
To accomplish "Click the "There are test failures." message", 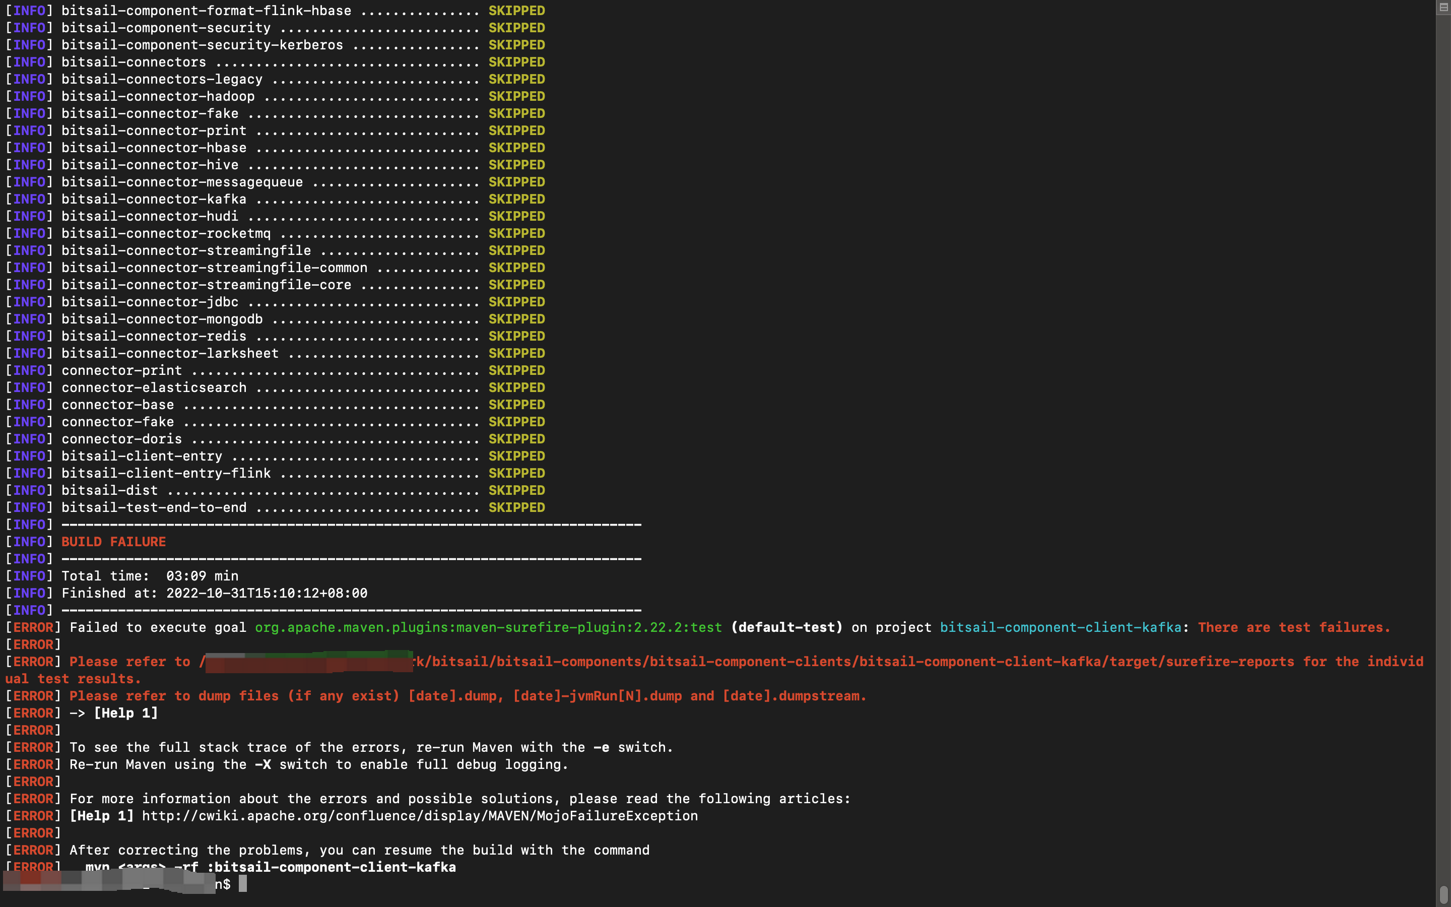I will (x=1294, y=627).
